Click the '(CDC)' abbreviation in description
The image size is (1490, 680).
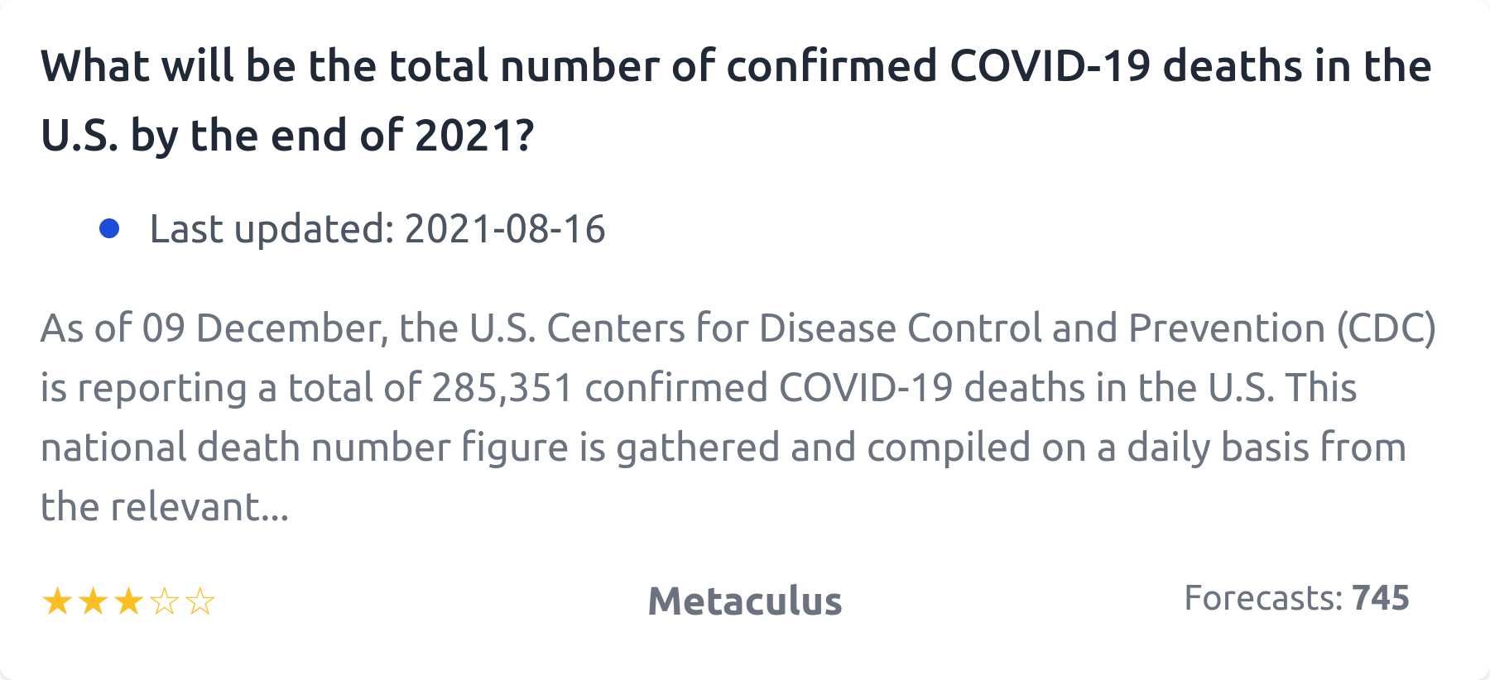click(1387, 328)
